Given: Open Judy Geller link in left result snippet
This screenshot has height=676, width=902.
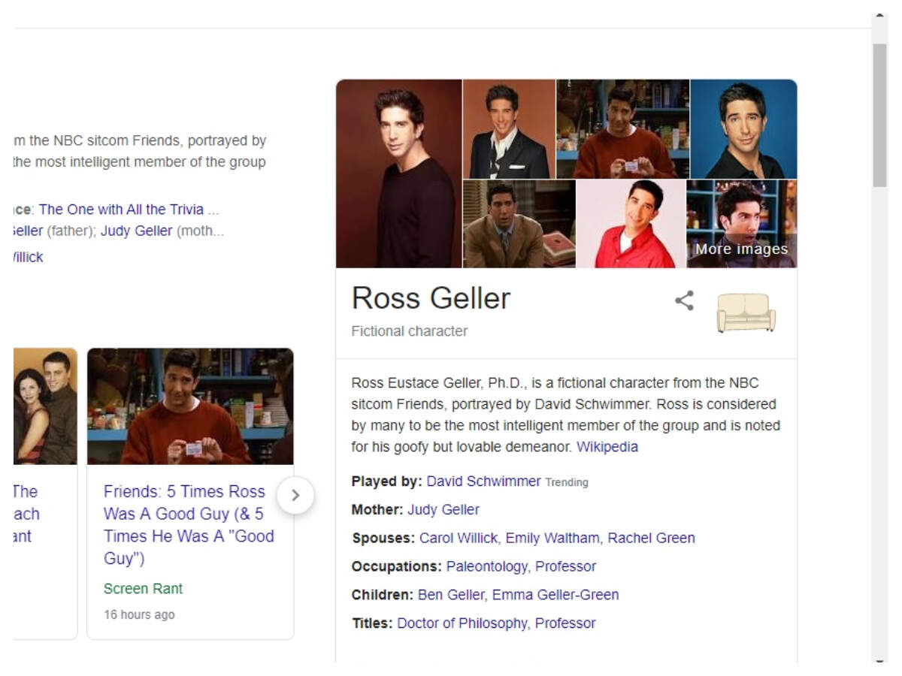Looking at the screenshot, I should pyautogui.click(x=137, y=231).
